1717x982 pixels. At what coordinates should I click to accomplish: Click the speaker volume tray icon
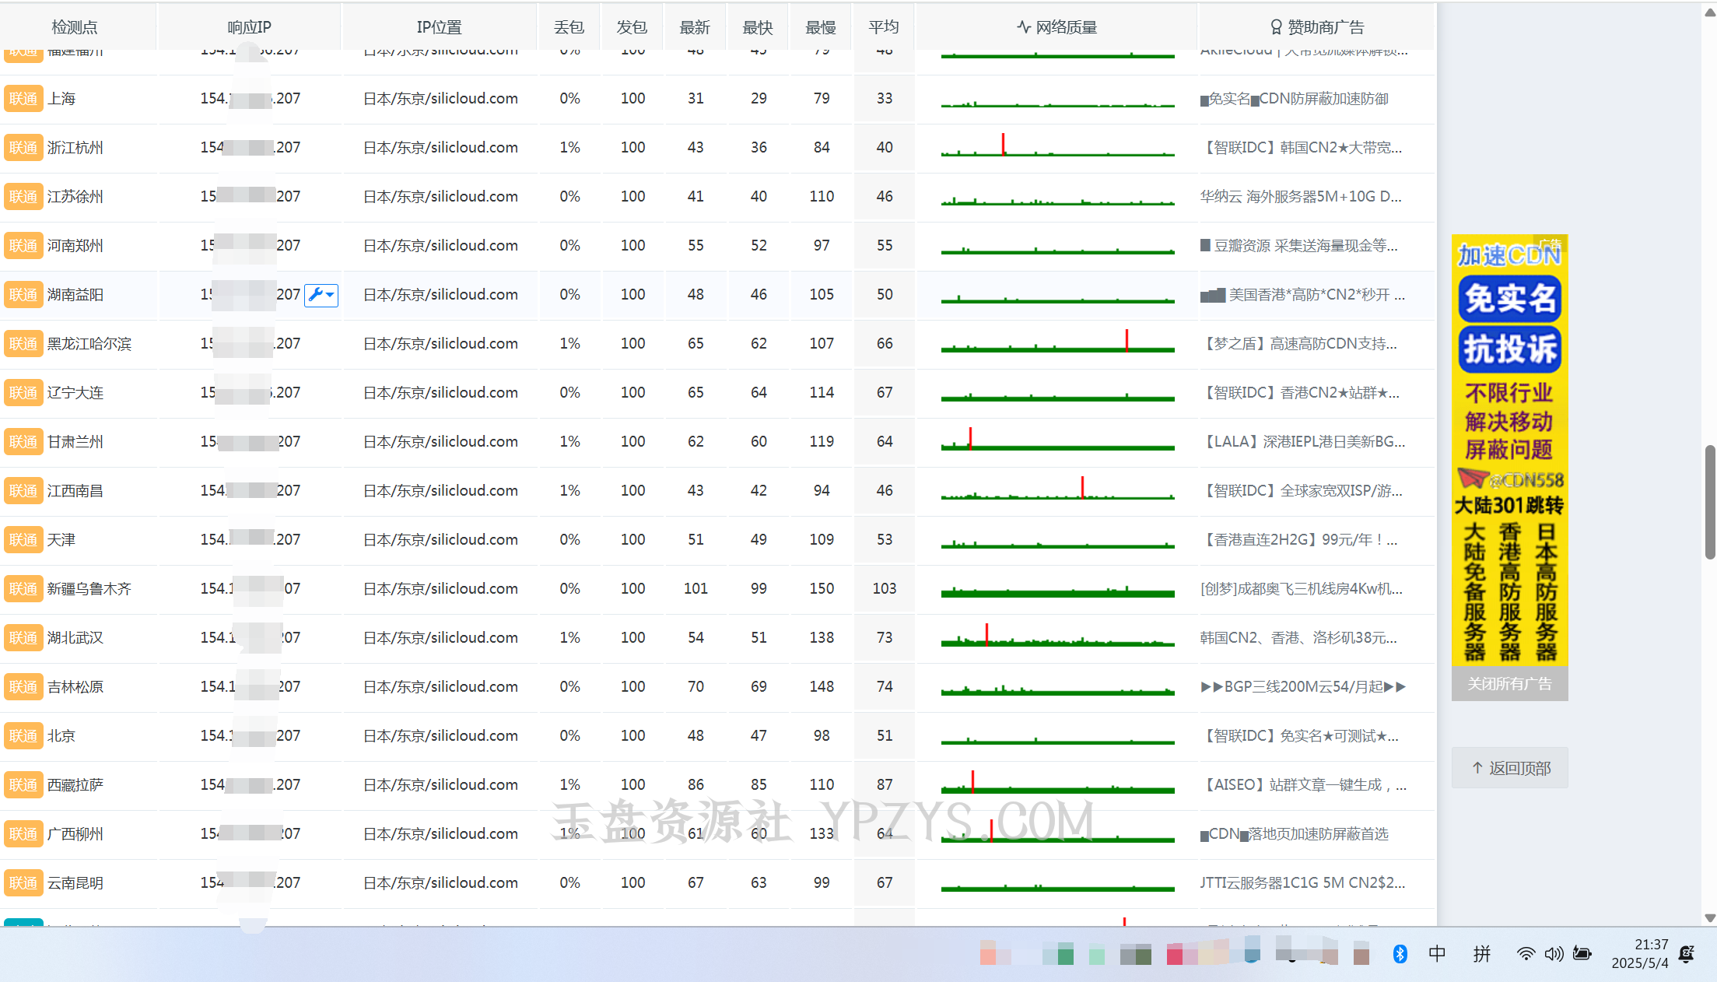(x=1554, y=953)
